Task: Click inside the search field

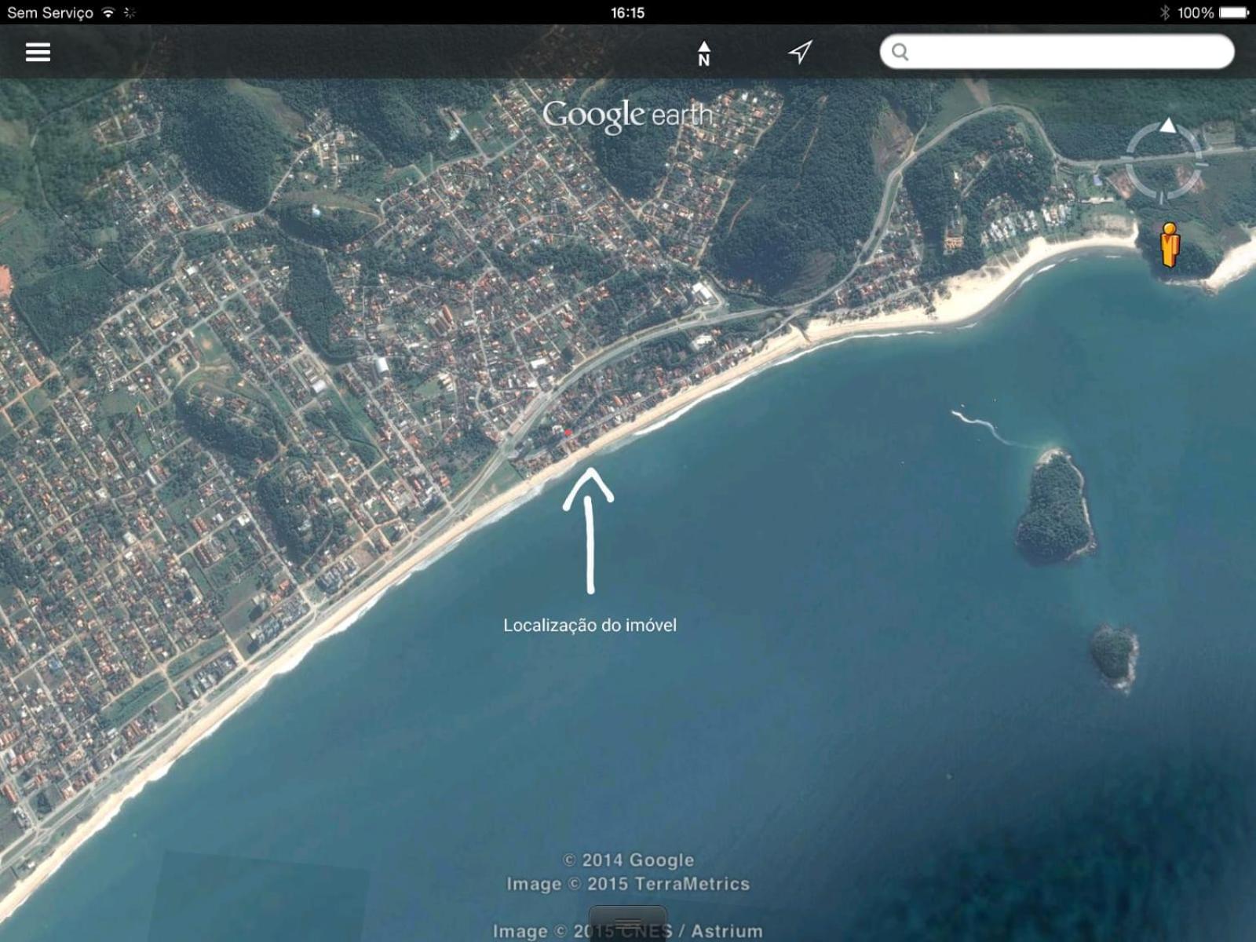Action: [x=1057, y=52]
